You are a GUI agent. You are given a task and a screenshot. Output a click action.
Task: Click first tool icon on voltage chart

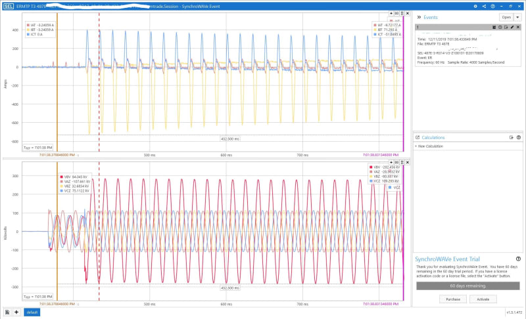[391, 162]
